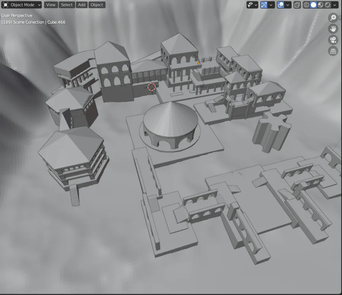The image size is (342, 295).
Task: Click the zoom view magnifier gizmo
Action: click(x=333, y=18)
